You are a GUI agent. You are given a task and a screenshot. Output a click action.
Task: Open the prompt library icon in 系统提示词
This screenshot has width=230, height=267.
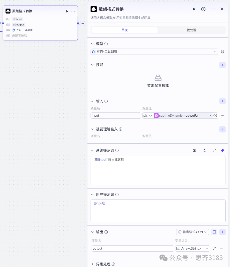(195, 150)
